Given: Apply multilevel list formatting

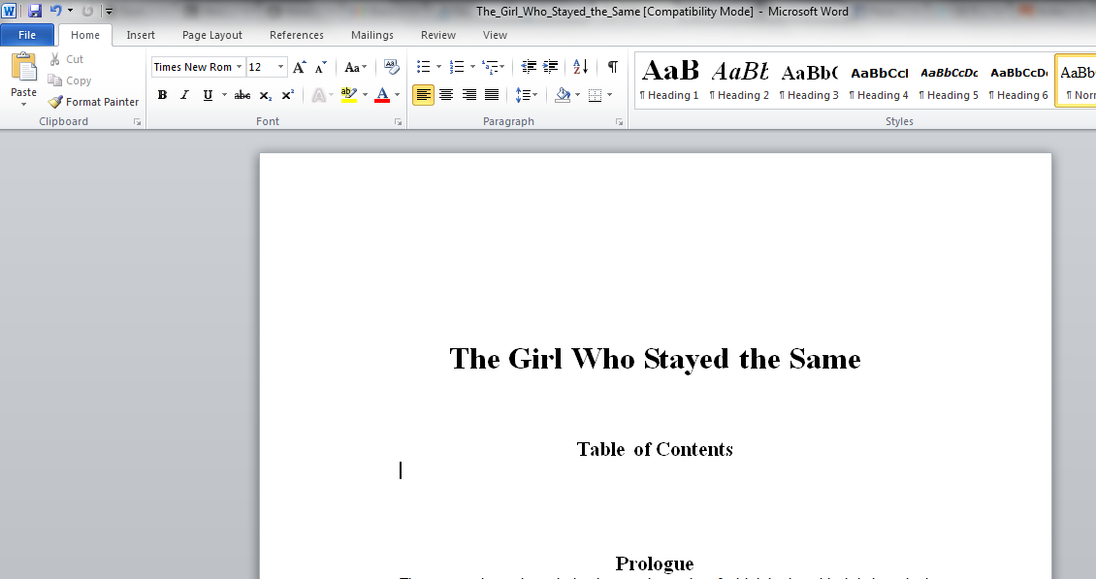Looking at the screenshot, I should [490, 67].
